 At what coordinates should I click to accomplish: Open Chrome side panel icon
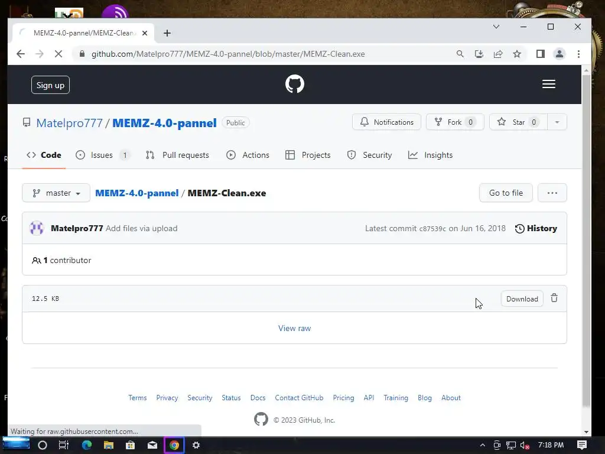540,54
